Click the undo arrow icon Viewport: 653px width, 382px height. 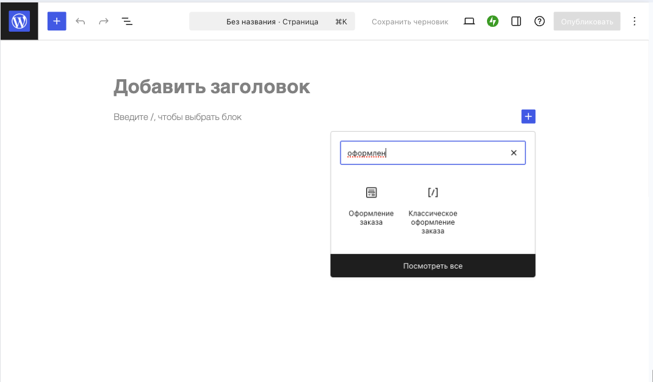click(80, 20)
